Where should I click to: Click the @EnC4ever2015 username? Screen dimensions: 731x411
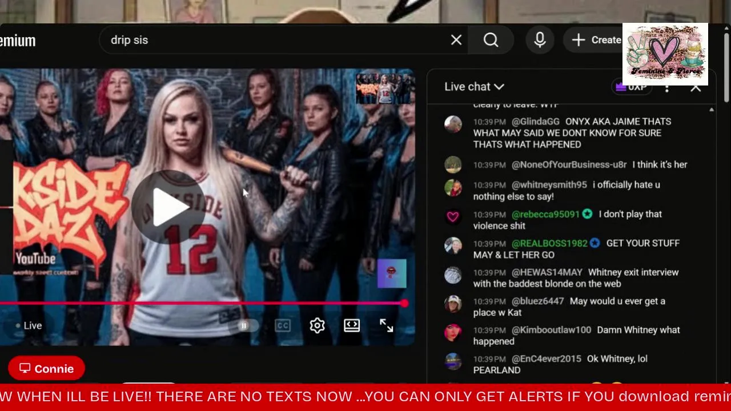coord(546,359)
